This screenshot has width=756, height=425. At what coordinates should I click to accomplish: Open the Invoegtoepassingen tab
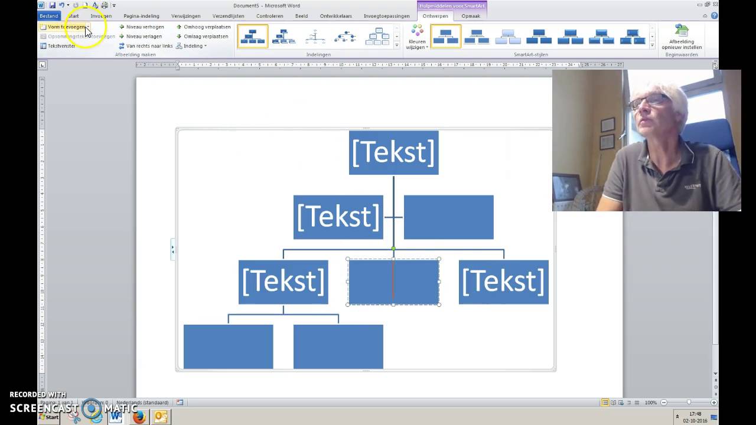tap(386, 16)
